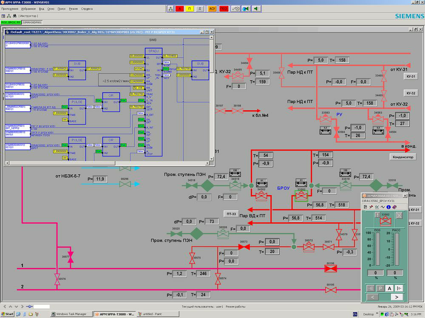Click the crossed-box icon in the faceplate
Image resolution: width=425 pixels, height=318 pixels.
[x=399, y=215]
